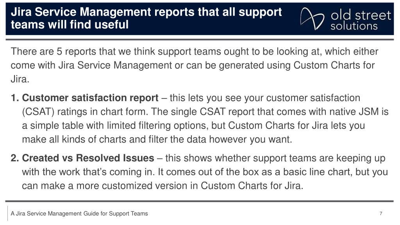Click the gray line above the footer

click(200, 201)
